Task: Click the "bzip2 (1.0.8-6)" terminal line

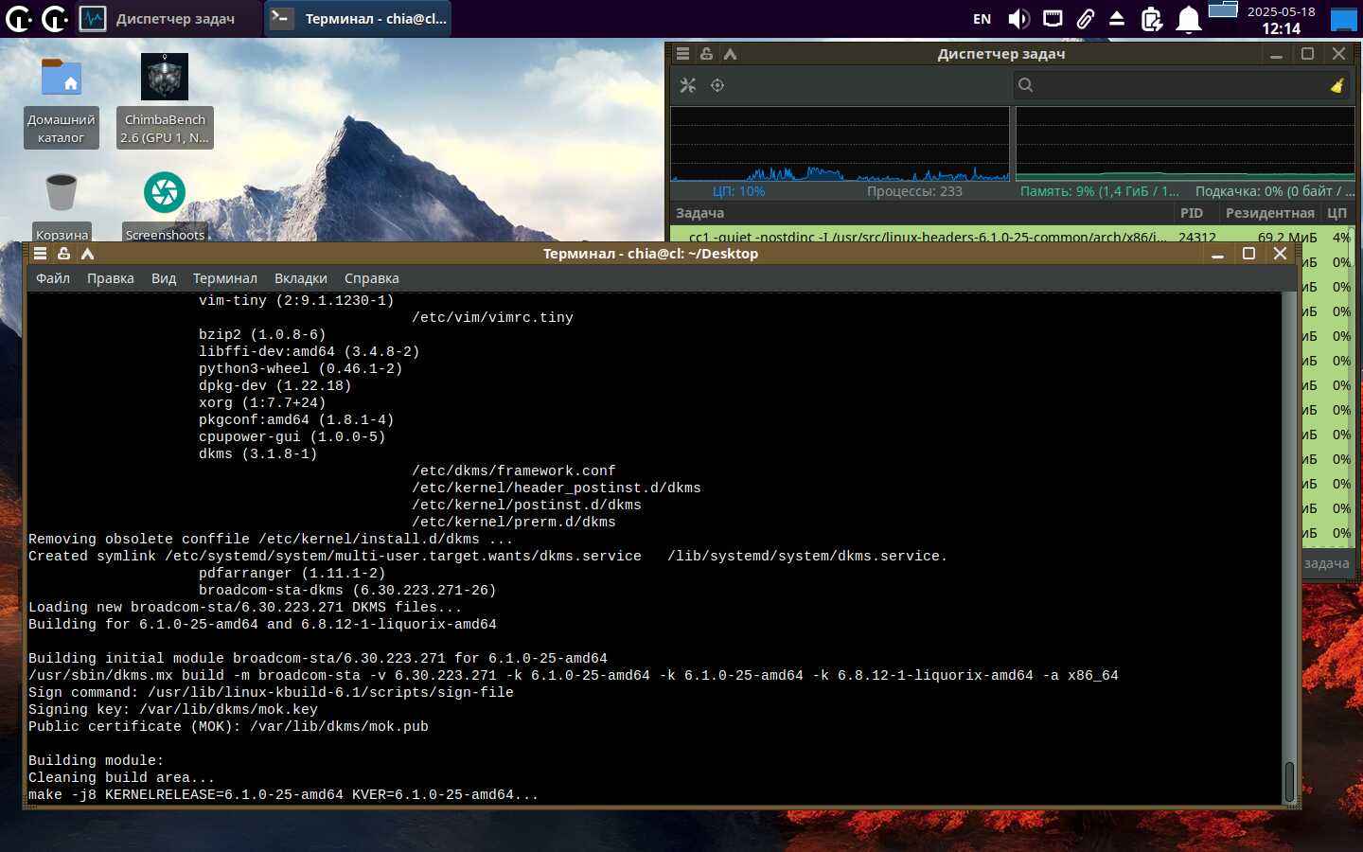Action: pos(262,335)
